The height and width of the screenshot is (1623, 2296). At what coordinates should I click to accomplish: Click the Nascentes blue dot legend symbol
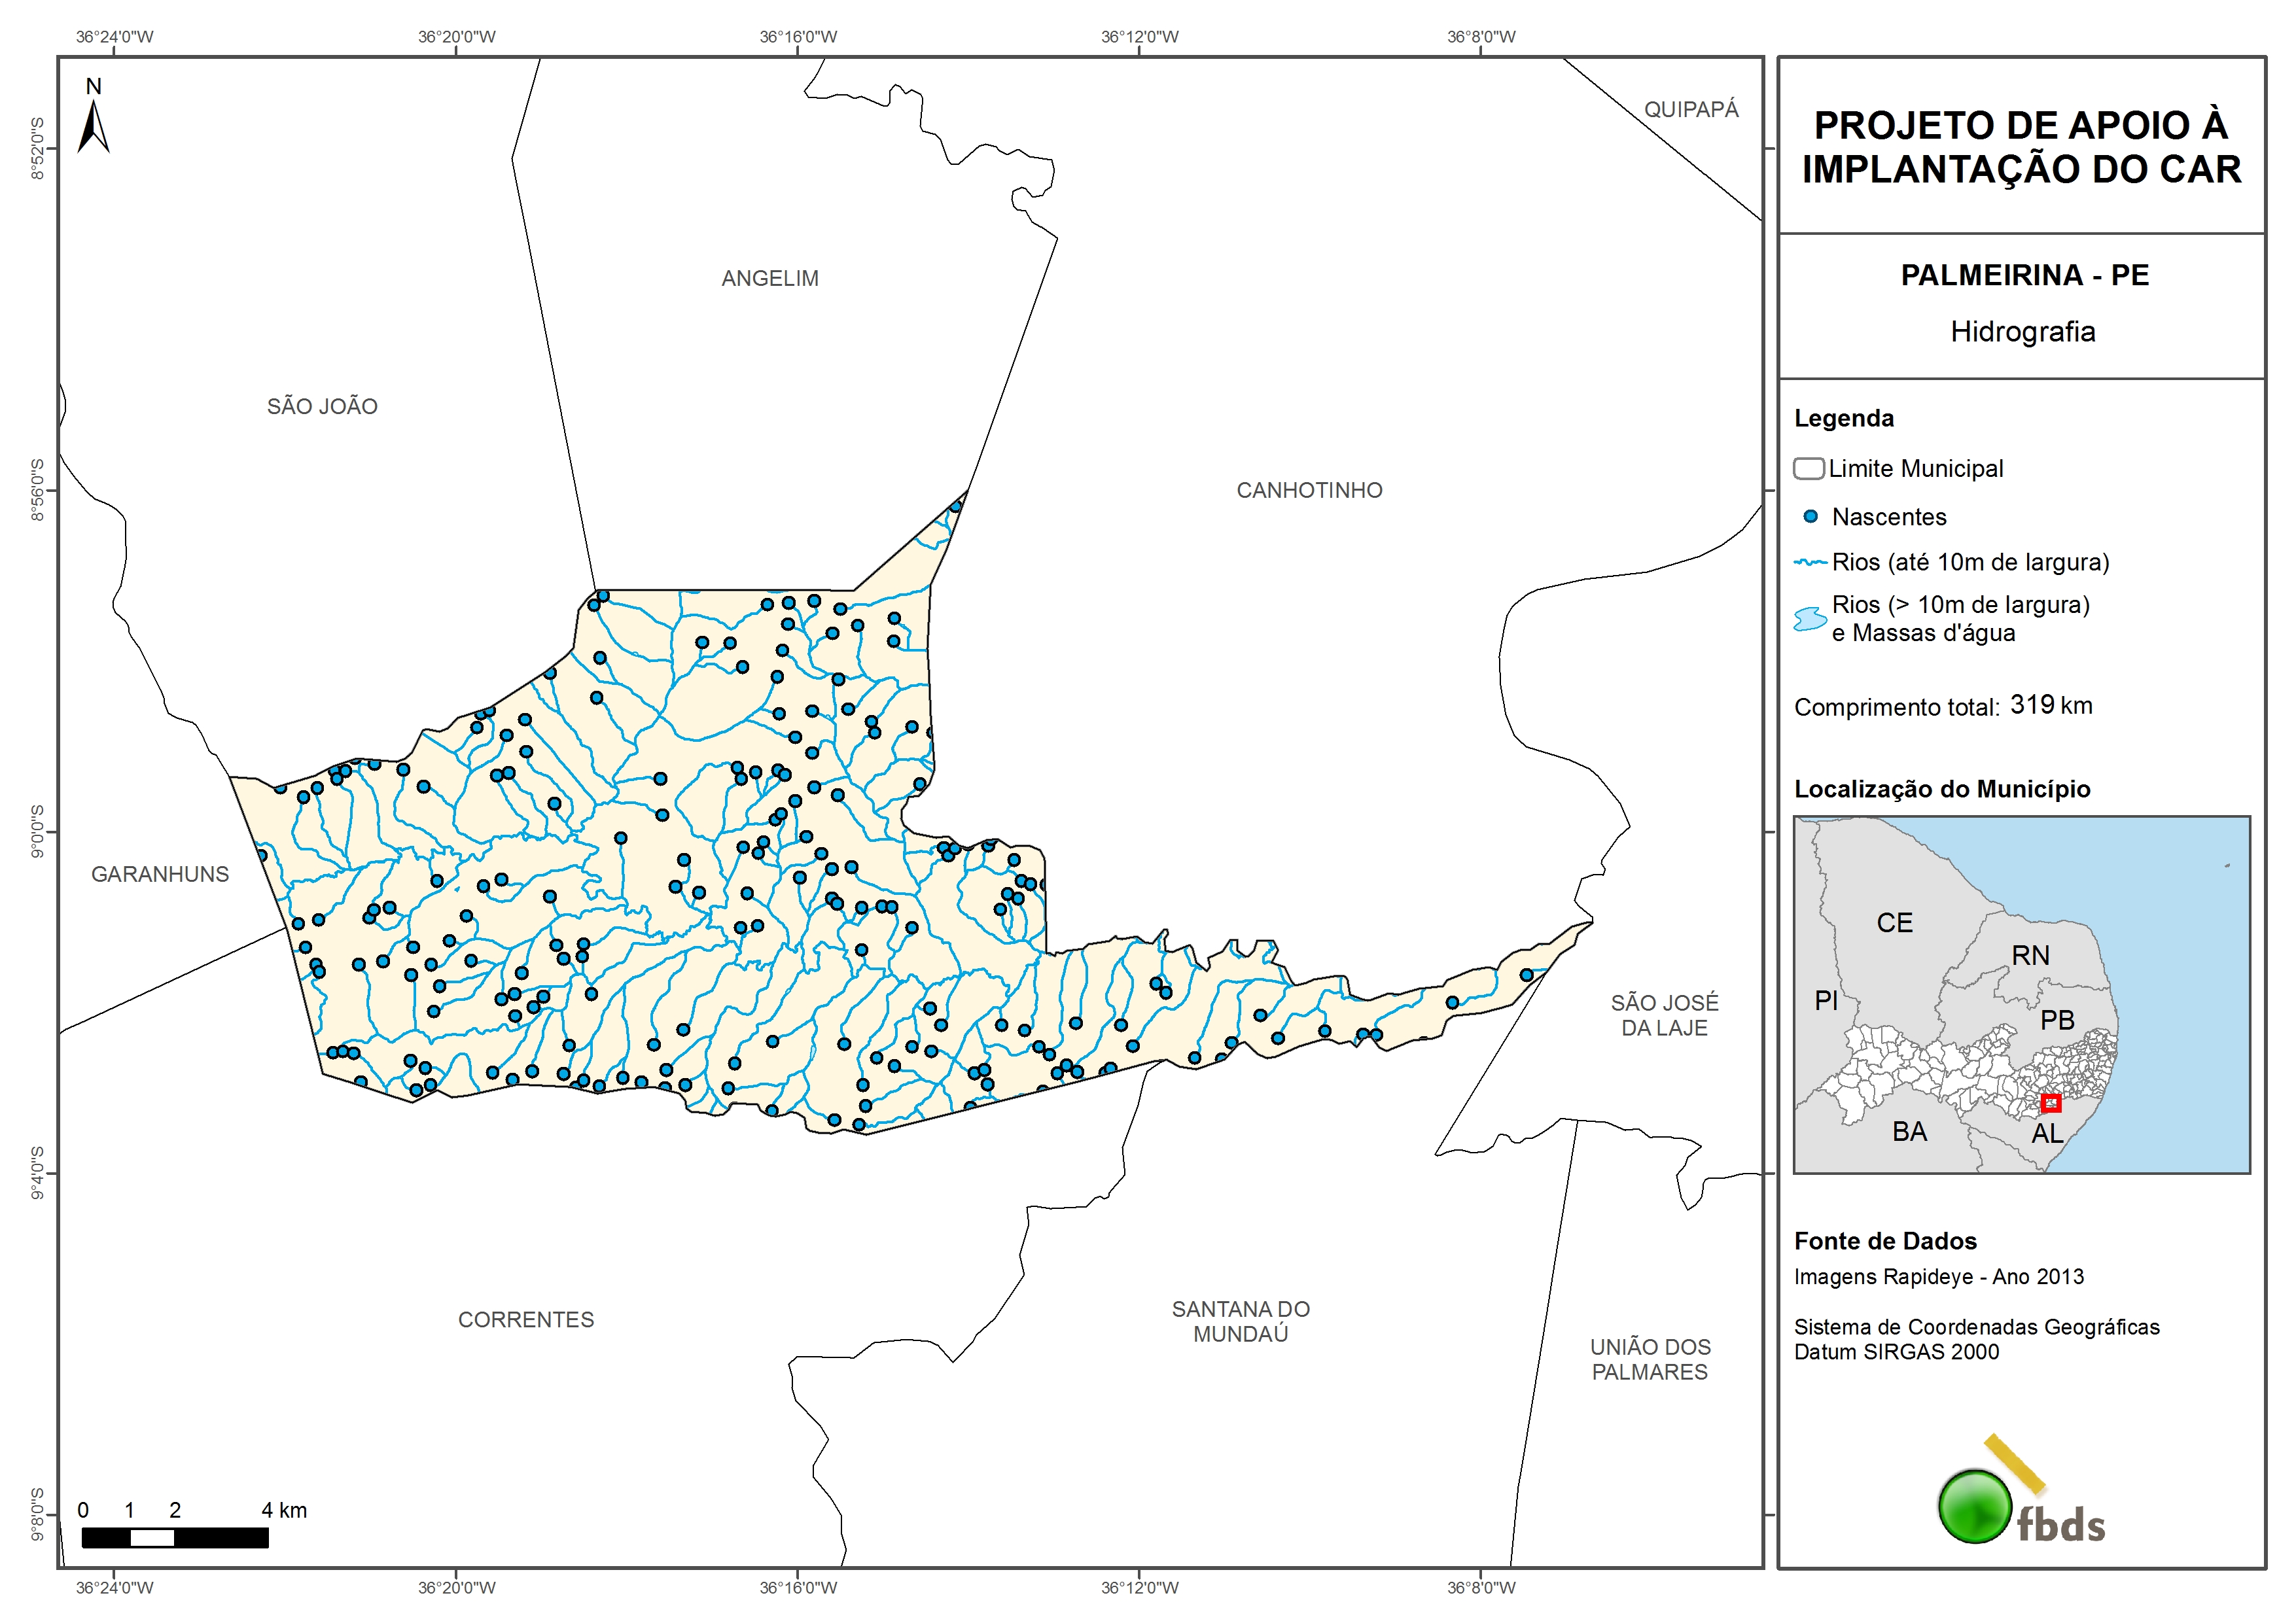pos(1810,517)
